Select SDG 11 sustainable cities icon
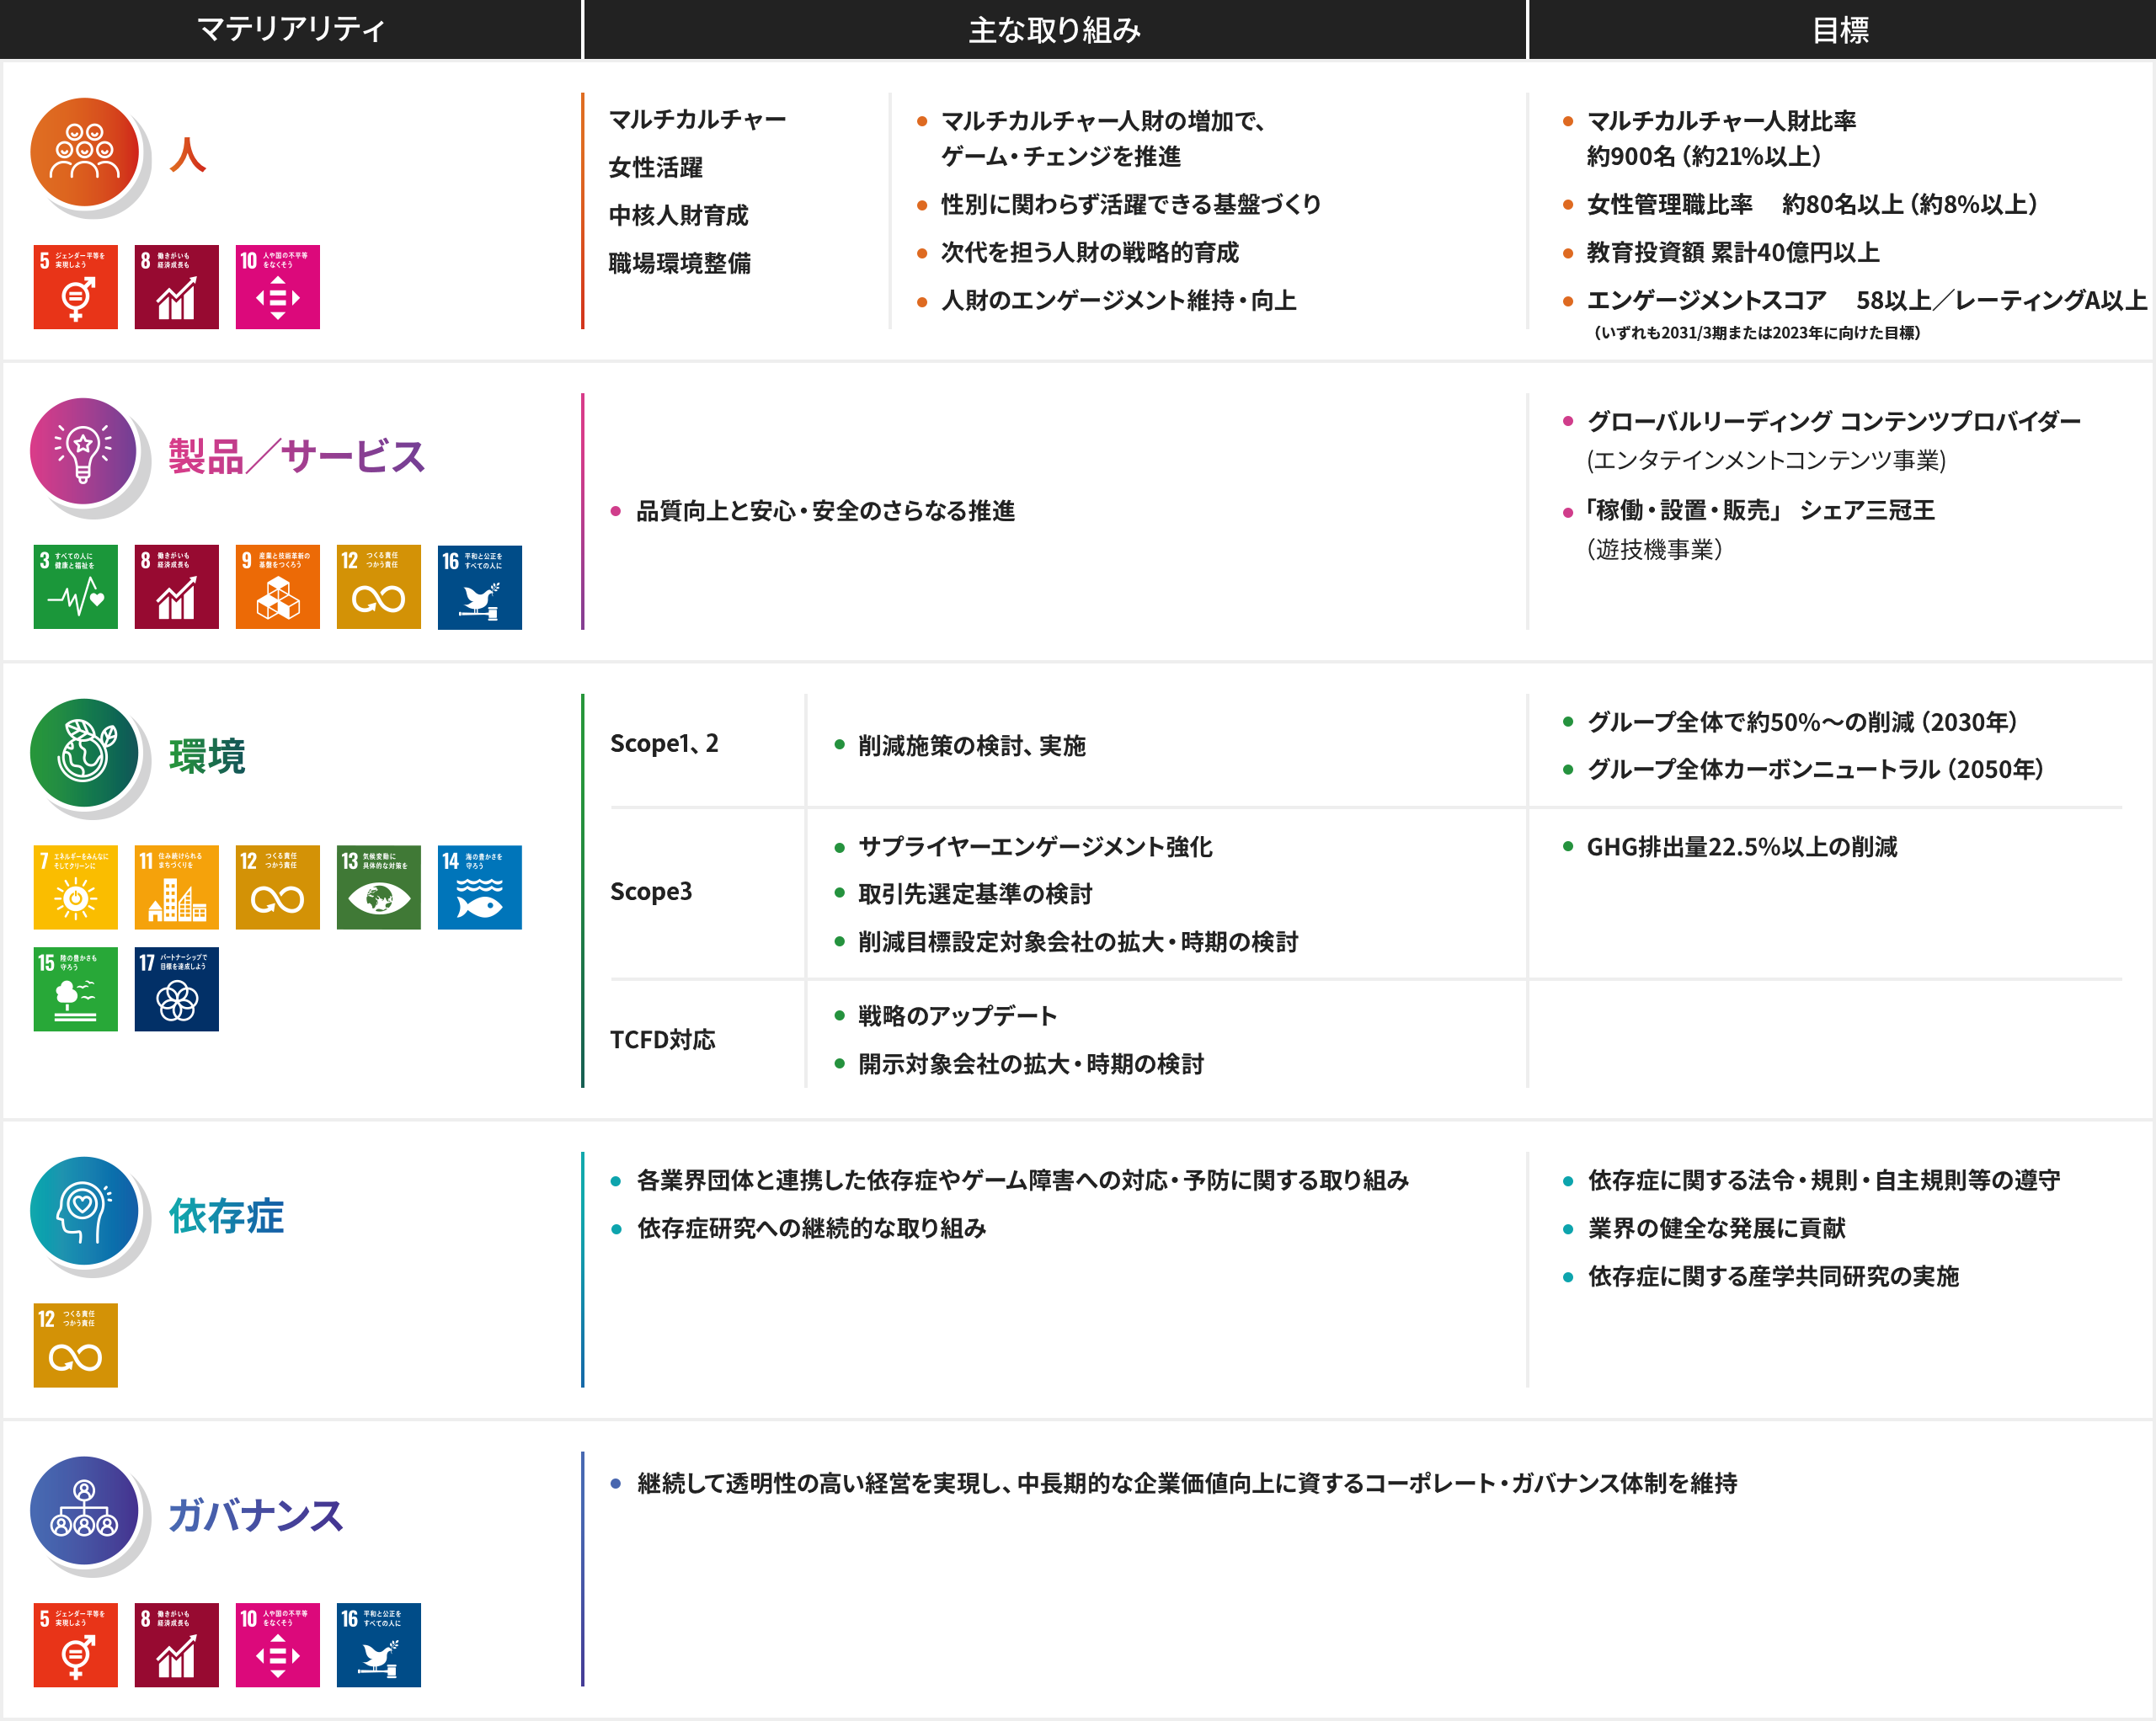Viewport: 2156px width, 1721px height. (x=177, y=887)
